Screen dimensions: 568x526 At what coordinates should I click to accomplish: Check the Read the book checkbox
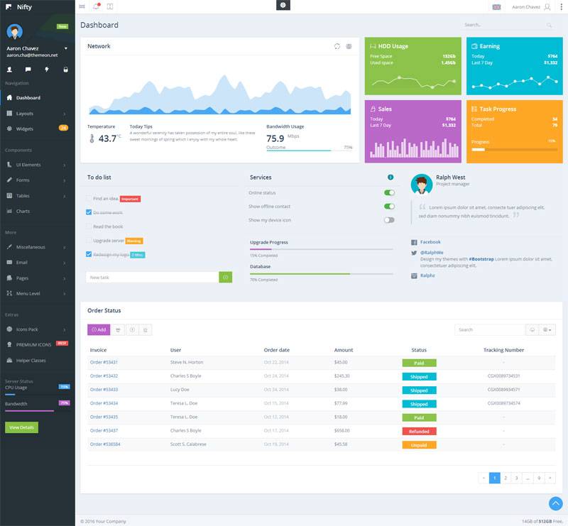[89, 226]
